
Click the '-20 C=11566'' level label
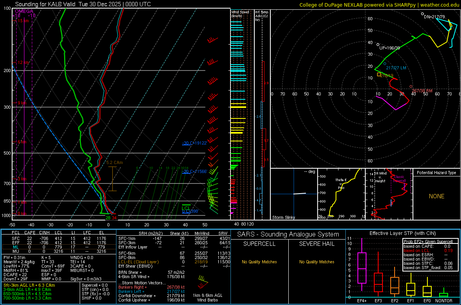(x=194, y=171)
